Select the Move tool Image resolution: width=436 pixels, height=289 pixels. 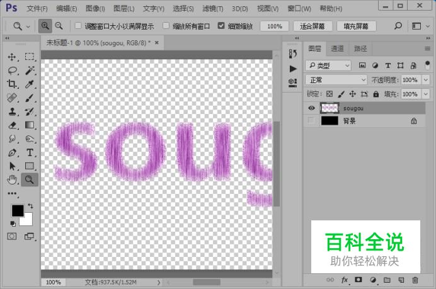[x=12, y=57]
